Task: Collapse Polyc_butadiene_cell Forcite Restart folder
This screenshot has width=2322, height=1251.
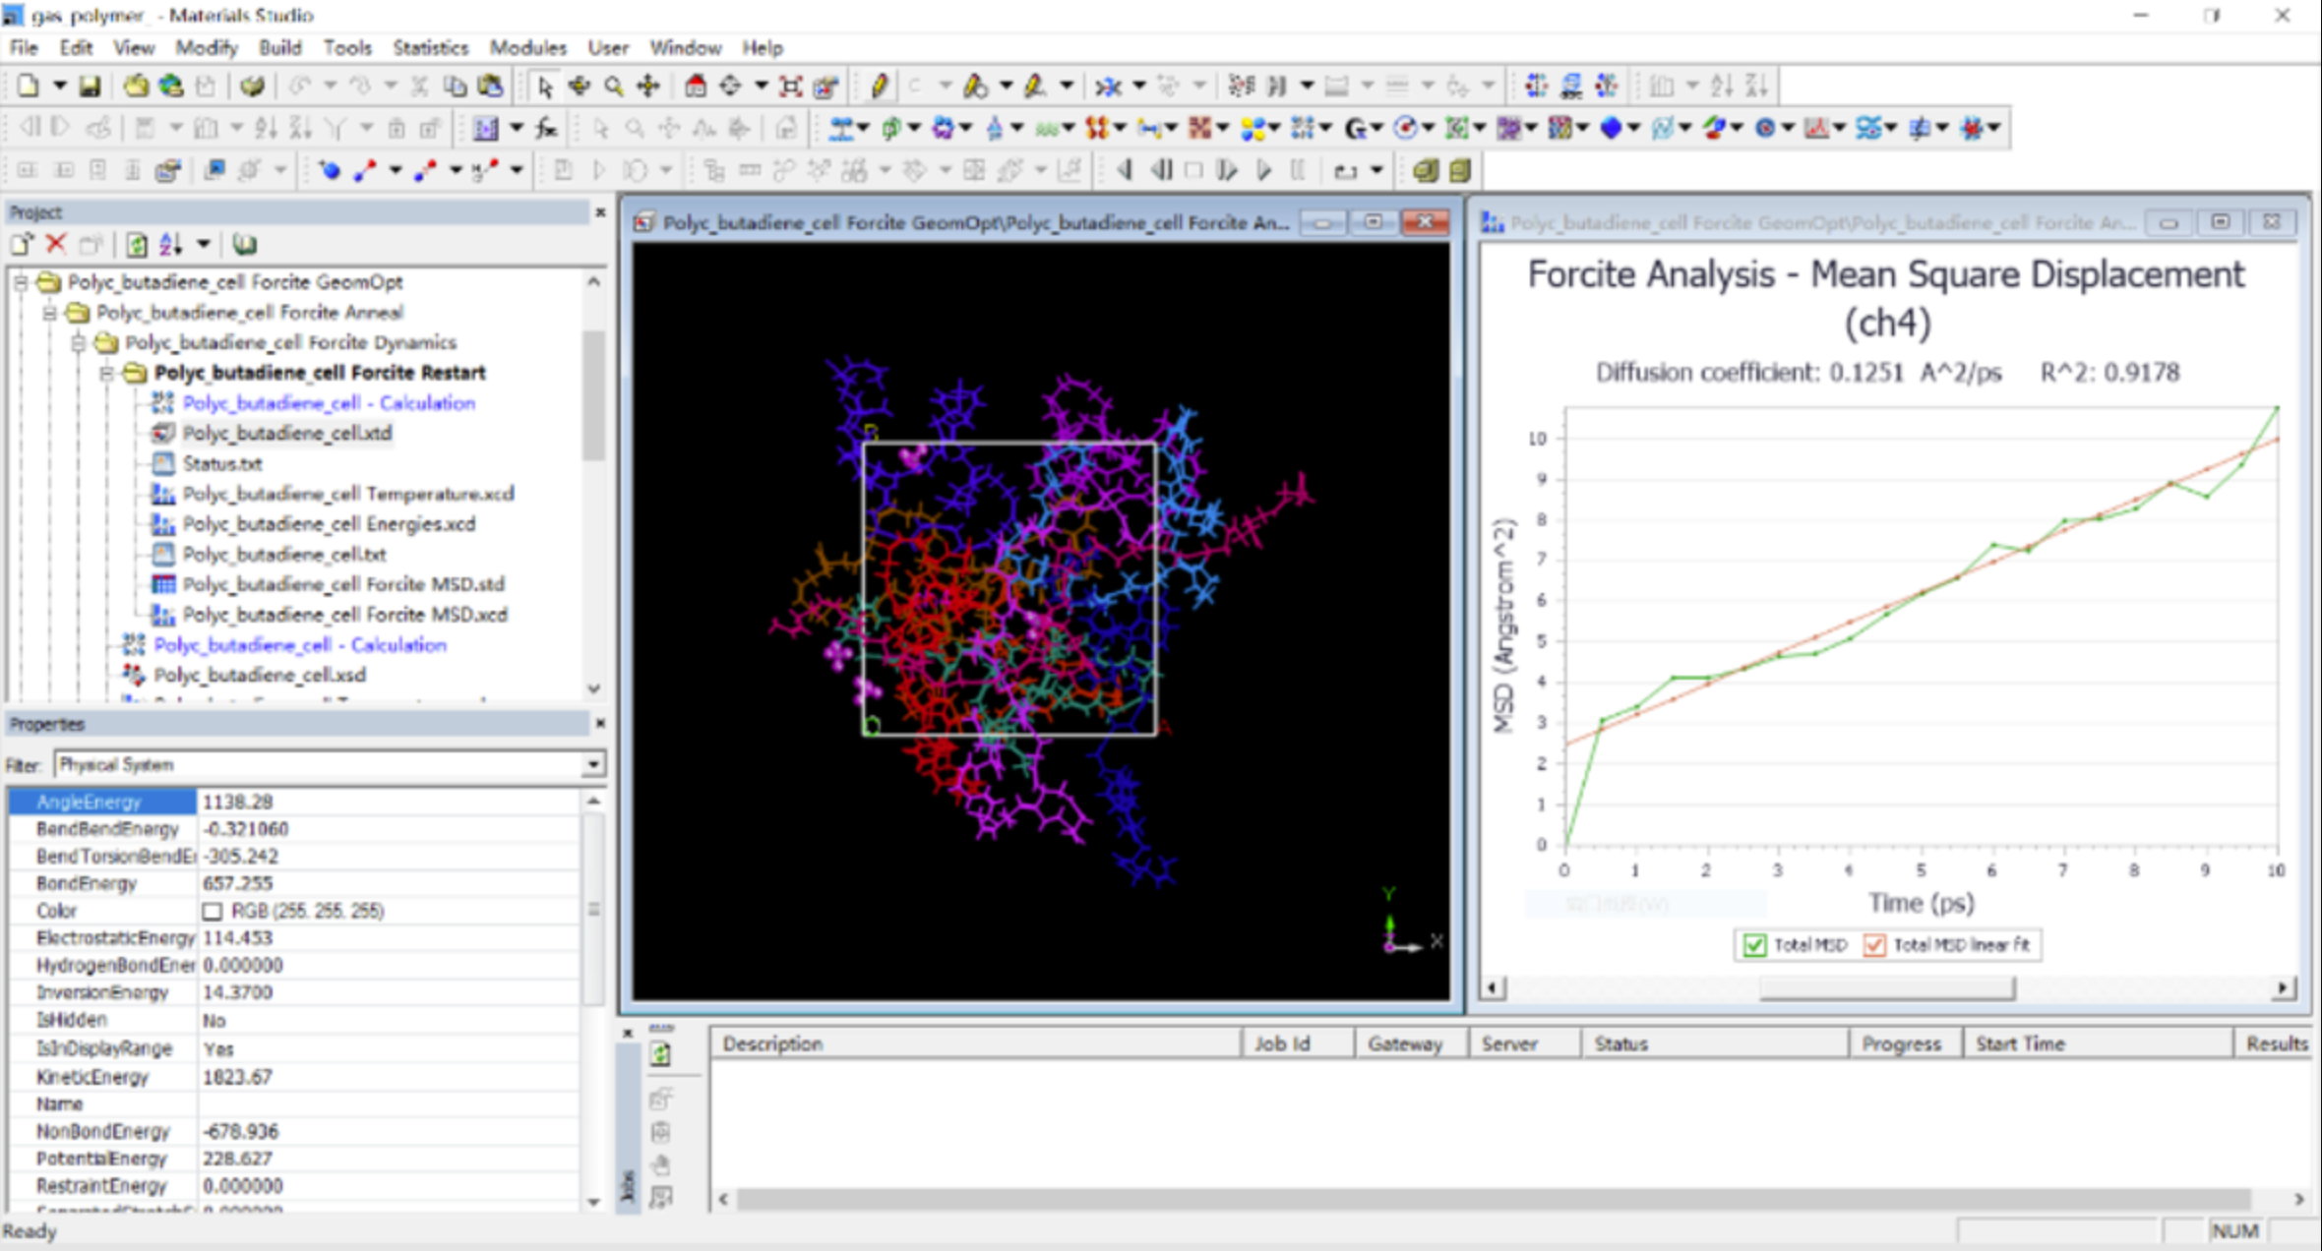Action: pos(107,373)
